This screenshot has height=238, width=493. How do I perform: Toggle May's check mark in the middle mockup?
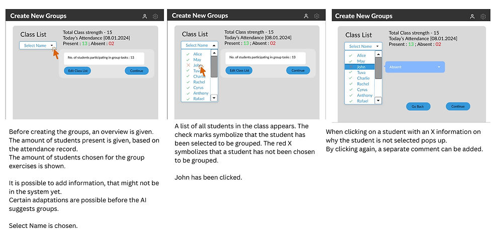coord(188,60)
